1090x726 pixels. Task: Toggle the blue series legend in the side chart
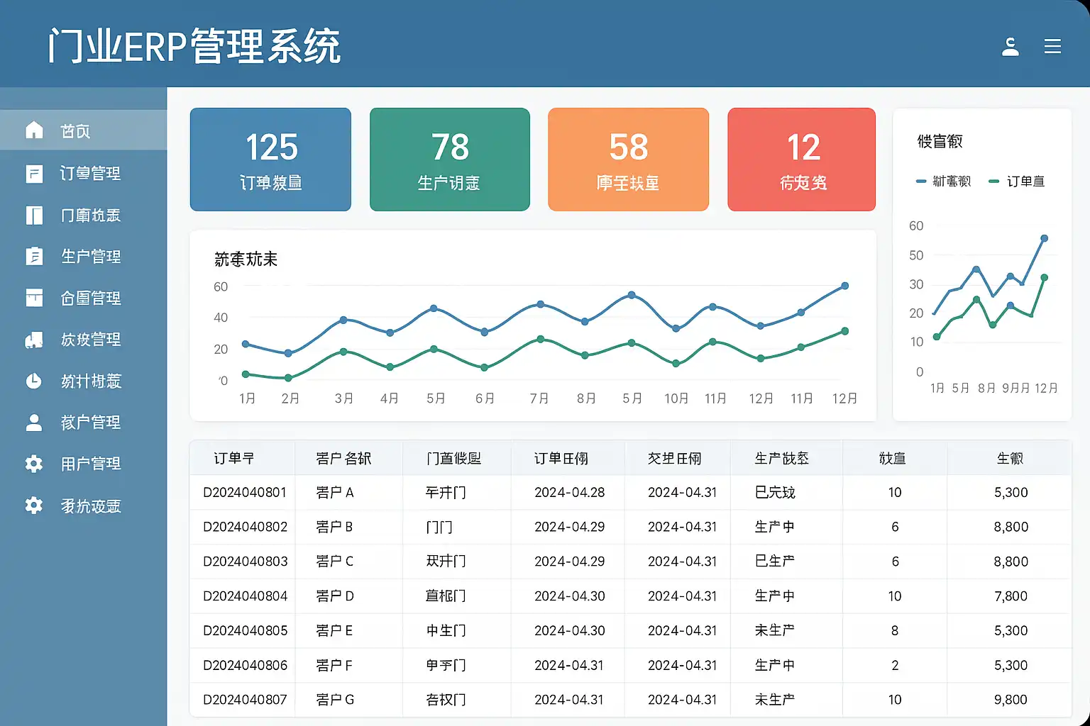point(943,181)
